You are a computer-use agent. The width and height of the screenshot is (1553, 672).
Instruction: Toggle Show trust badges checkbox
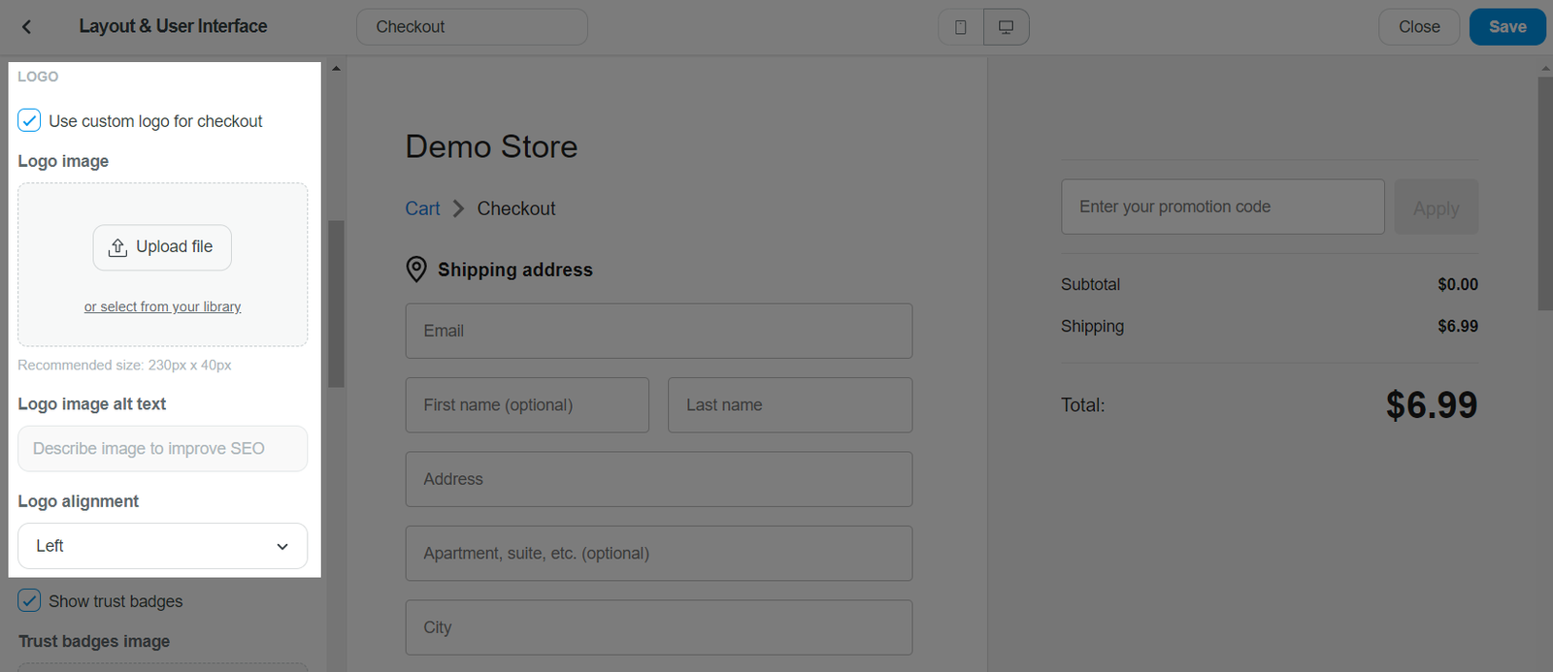click(x=29, y=600)
